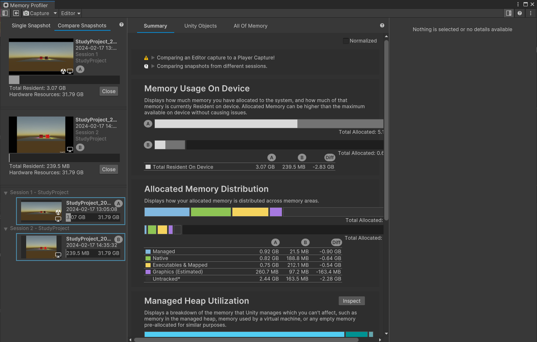The image size is (537, 342).
Task: Click the monitor icon on Session 2 snapshot
Action: click(x=58, y=255)
